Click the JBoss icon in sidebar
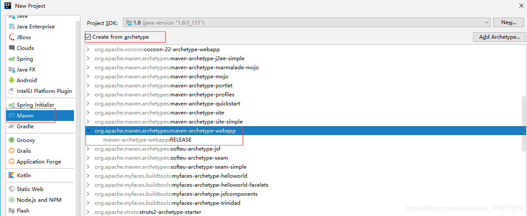The image size is (527, 216). click(x=12, y=37)
